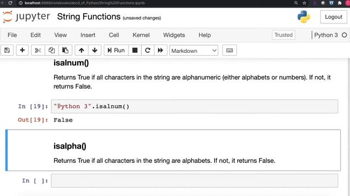Click the empty In [ ] prompt
Viewport: 350px width, 196px height.
[35, 181]
